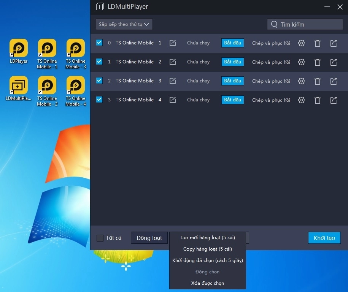Screen dimensions: 348x292
Task: Open TS Online Mobile - 3 desktop shortcut
Action: click(x=76, y=54)
